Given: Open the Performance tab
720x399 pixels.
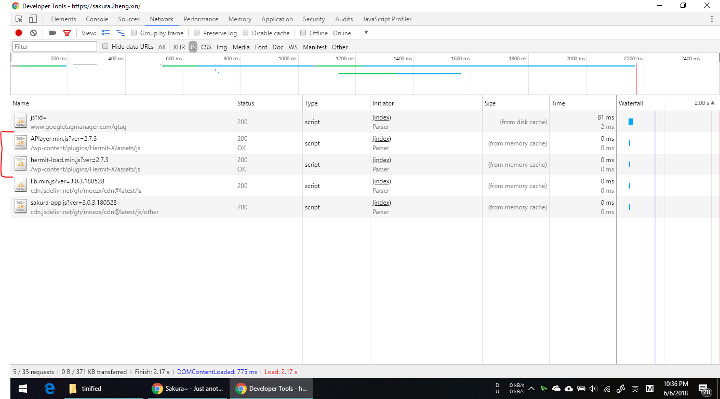Looking at the screenshot, I should coord(201,19).
